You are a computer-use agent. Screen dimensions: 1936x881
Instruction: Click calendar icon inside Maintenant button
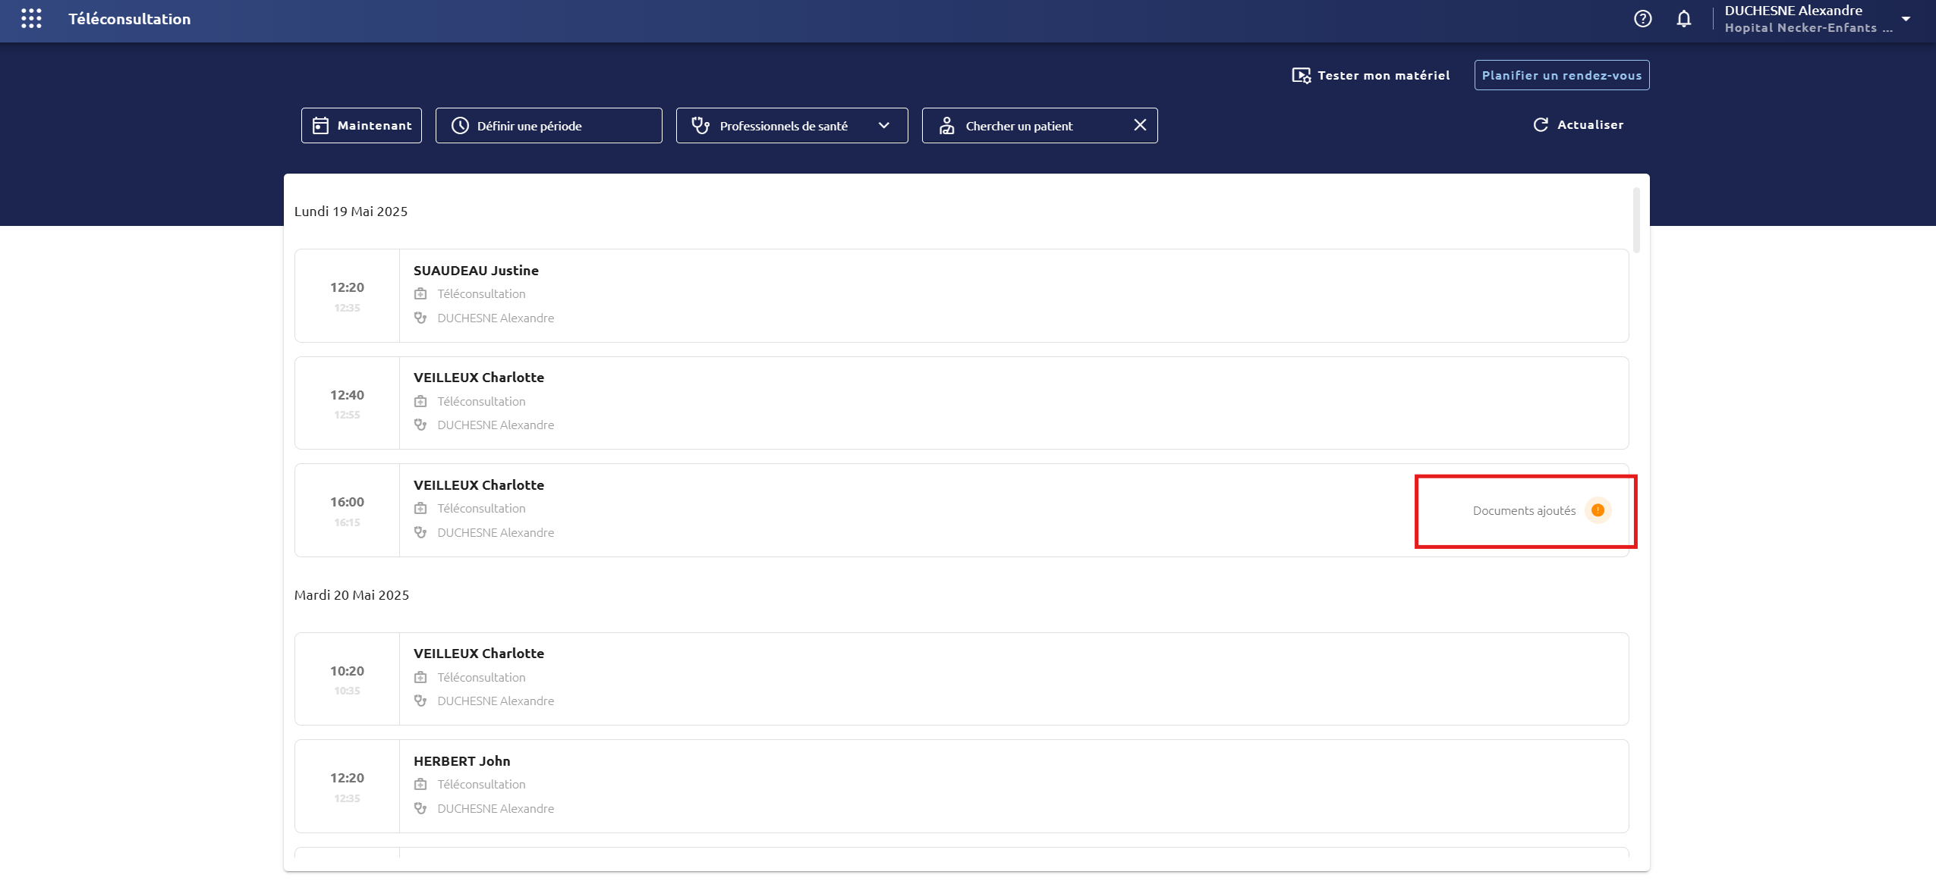tap(320, 125)
